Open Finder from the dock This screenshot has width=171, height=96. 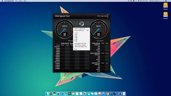pos(47,94)
